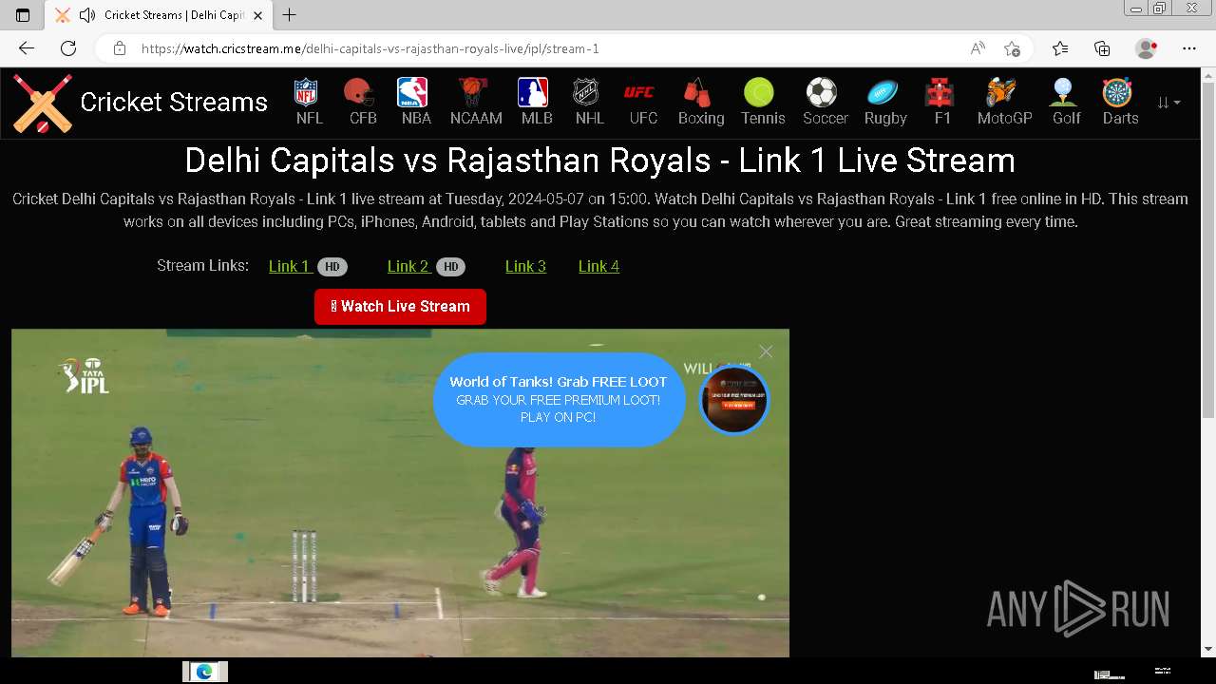Viewport: 1216px width, 684px height.
Task: Open NCAAM basketball streams icon
Action: [x=472, y=92]
